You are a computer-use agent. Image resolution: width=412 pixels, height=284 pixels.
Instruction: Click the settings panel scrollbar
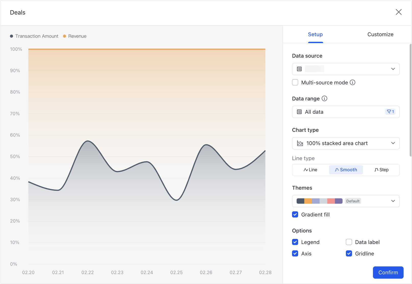410,100
